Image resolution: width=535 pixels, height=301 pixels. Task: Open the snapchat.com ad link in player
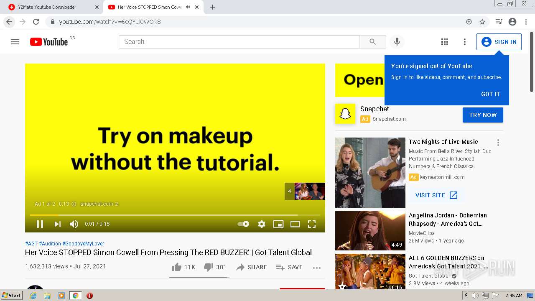(x=99, y=204)
